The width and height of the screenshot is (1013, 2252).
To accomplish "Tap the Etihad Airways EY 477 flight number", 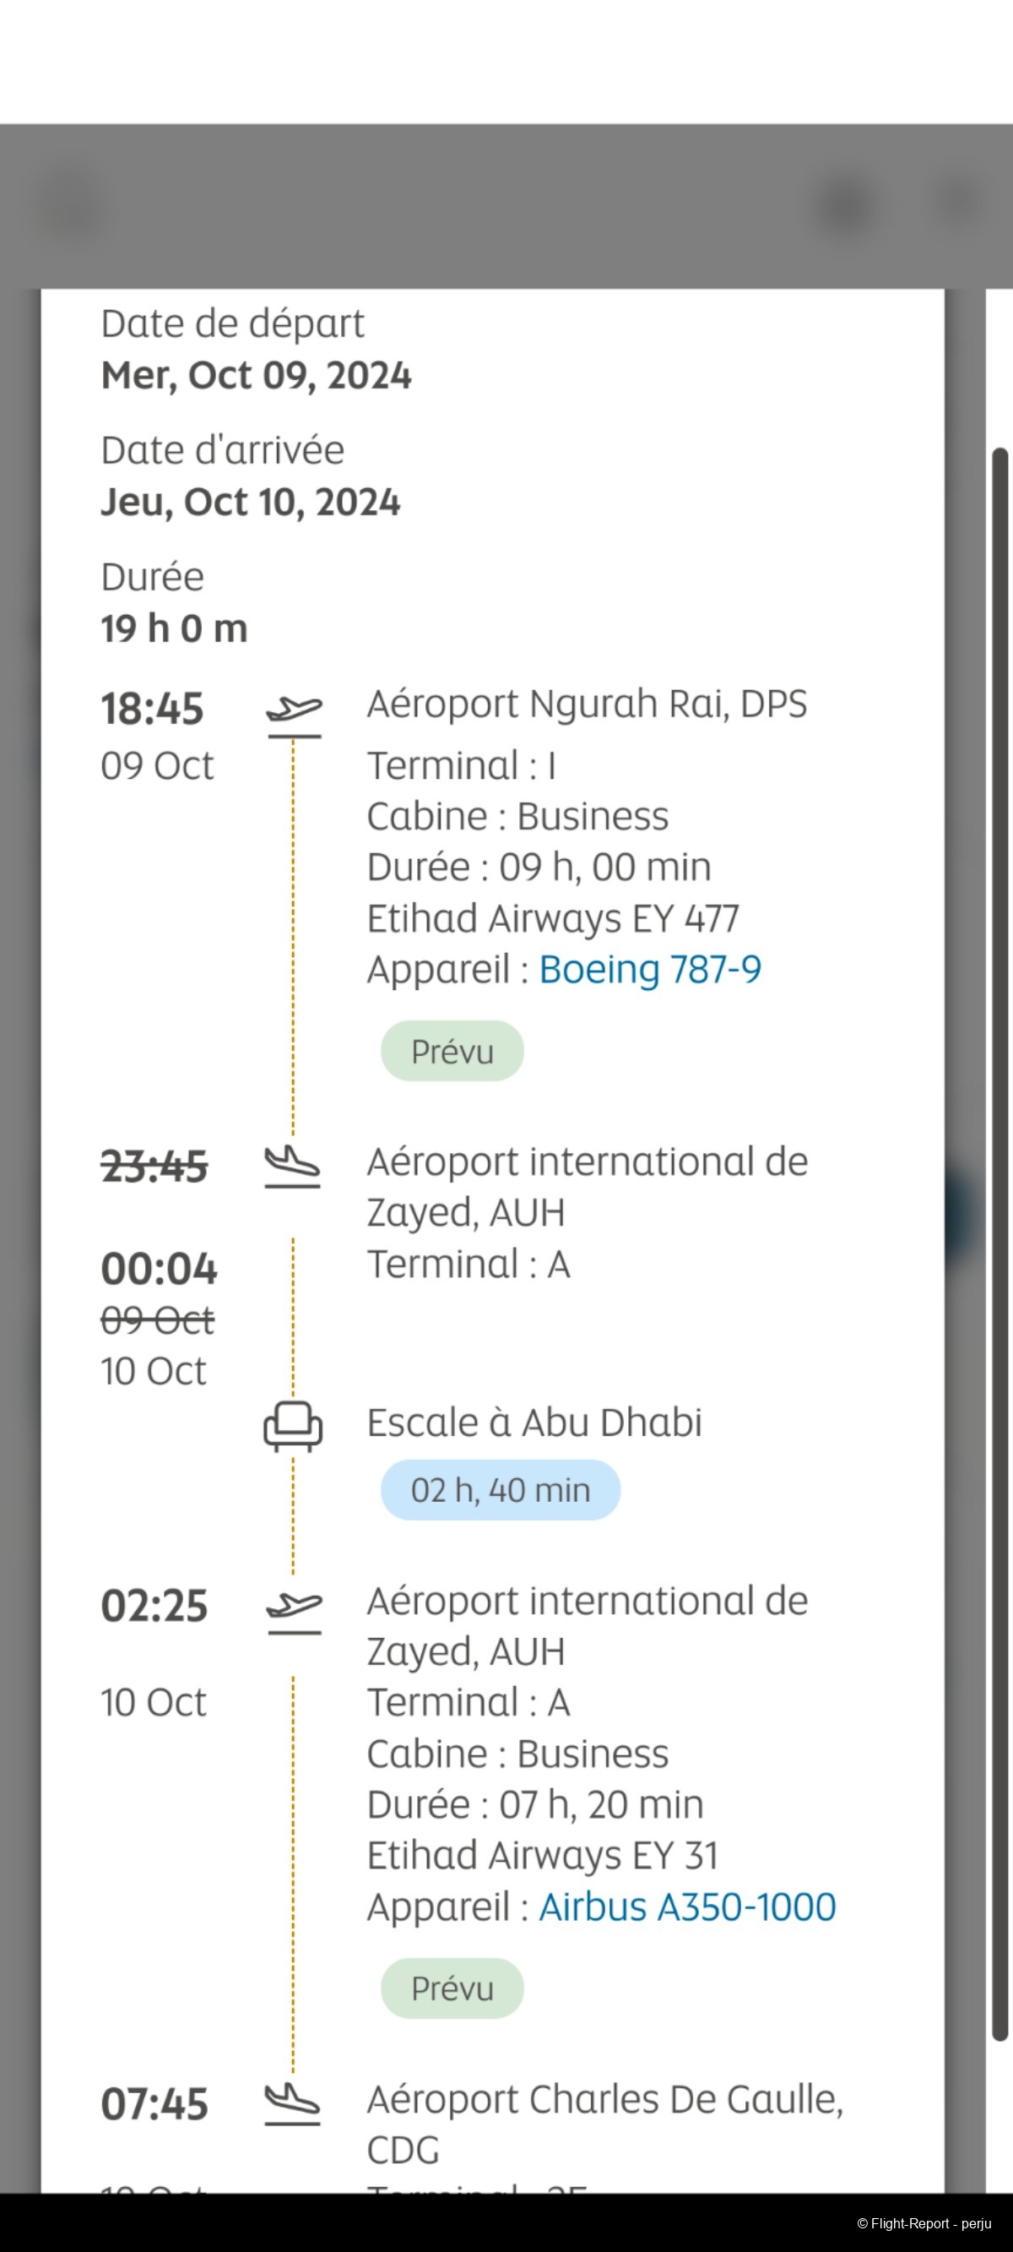I will (x=552, y=919).
